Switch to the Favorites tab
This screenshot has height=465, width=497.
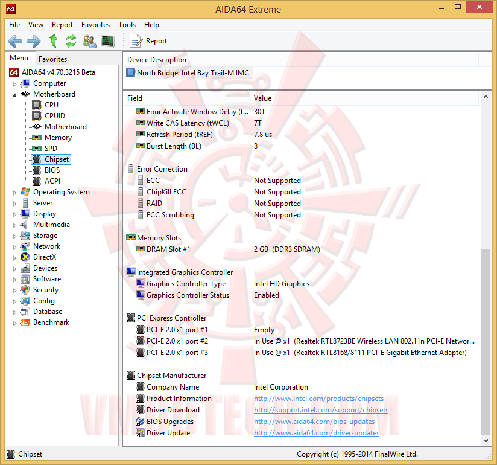pyautogui.click(x=52, y=59)
